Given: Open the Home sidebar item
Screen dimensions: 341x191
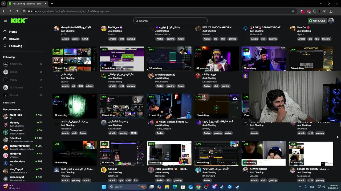Looking at the screenshot, I should (x=13, y=32).
